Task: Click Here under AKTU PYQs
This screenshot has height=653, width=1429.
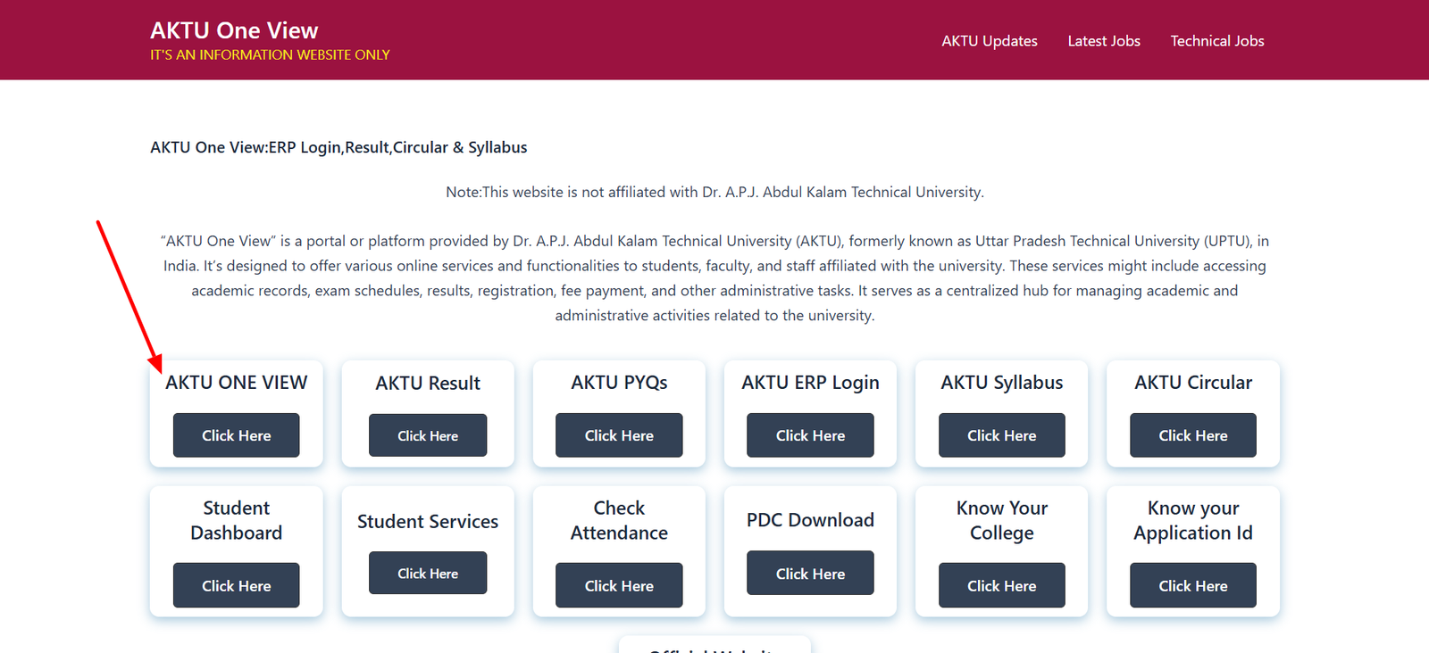Action: [618, 435]
